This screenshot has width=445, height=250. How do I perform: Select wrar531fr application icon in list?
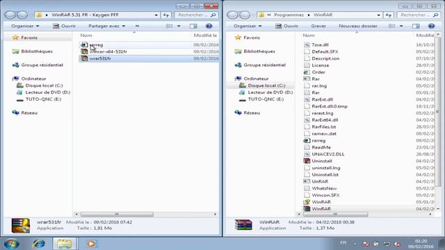(x=84, y=58)
